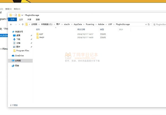This screenshot has width=166, height=115.
Task: Expand chevron after AppData breadcrumb
Action: (84, 24)
